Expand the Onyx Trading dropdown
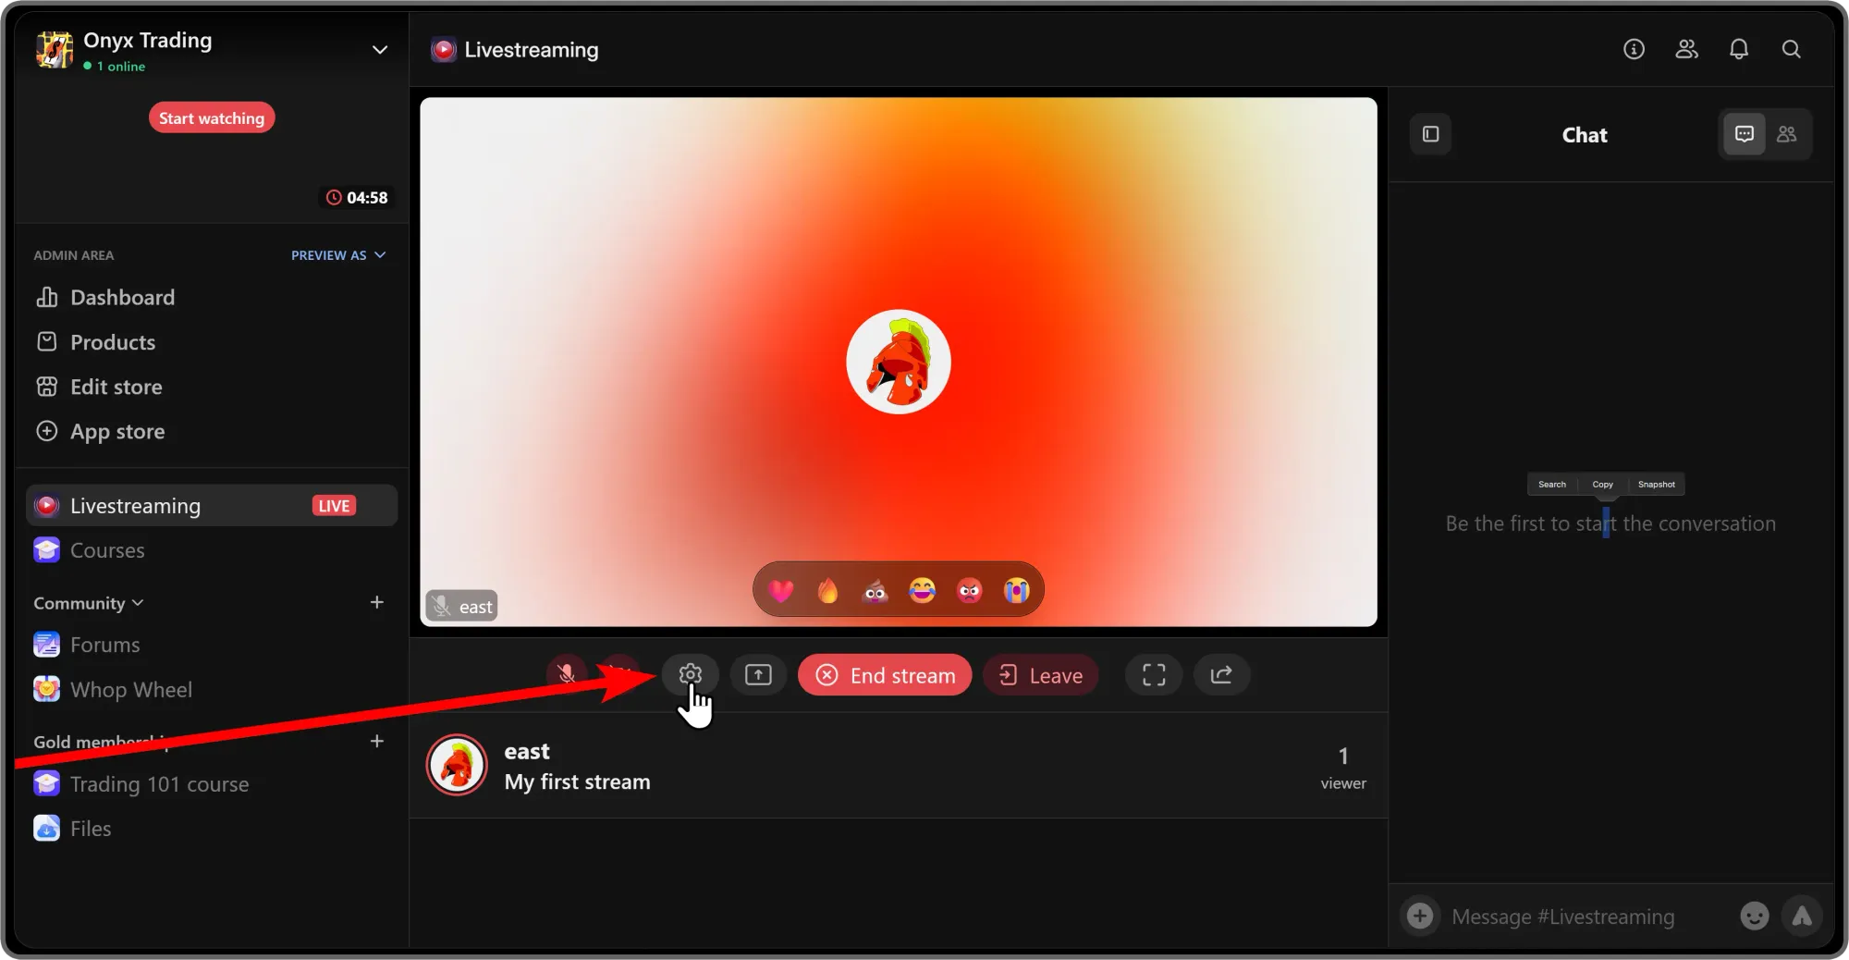Image resolution: width=1849 pixels, height=960 pixels. tap(379, 50)
